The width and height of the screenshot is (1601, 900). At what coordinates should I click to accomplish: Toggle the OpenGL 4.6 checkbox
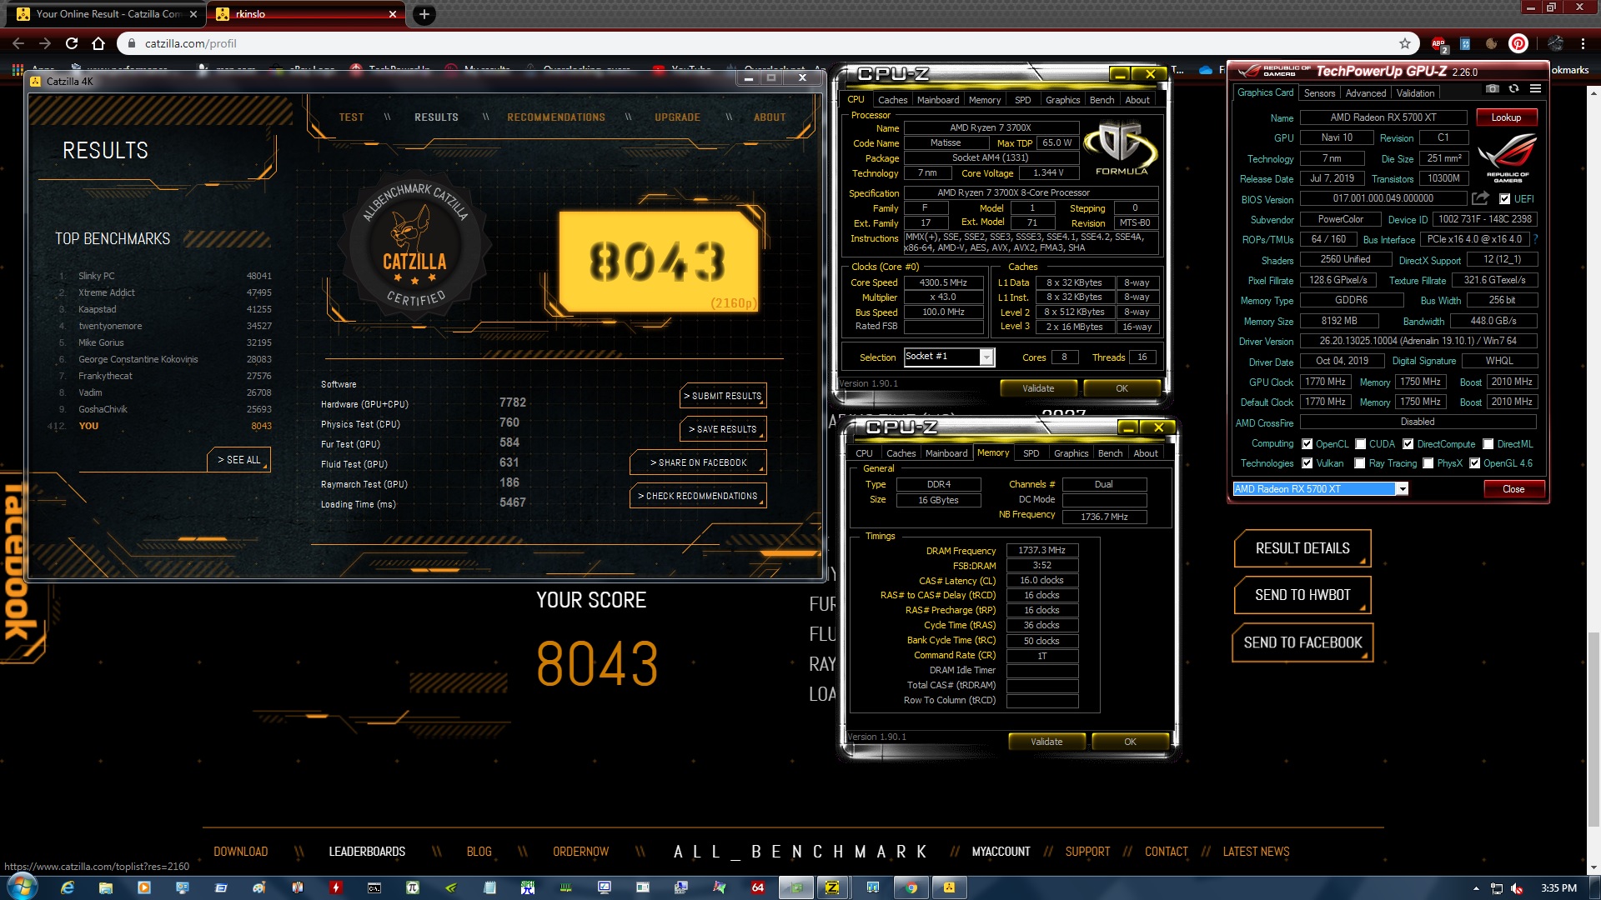point(1475,463)
